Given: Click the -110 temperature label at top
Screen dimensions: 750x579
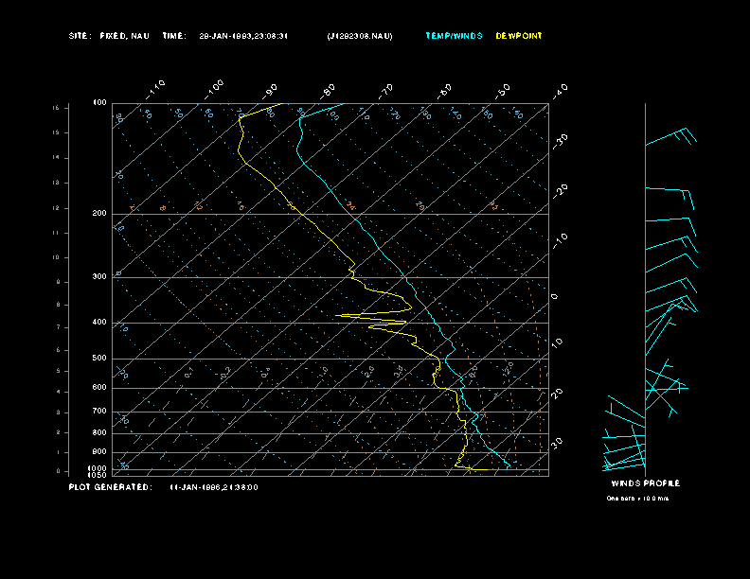Looking at the screenshot, I should point(156,88).
